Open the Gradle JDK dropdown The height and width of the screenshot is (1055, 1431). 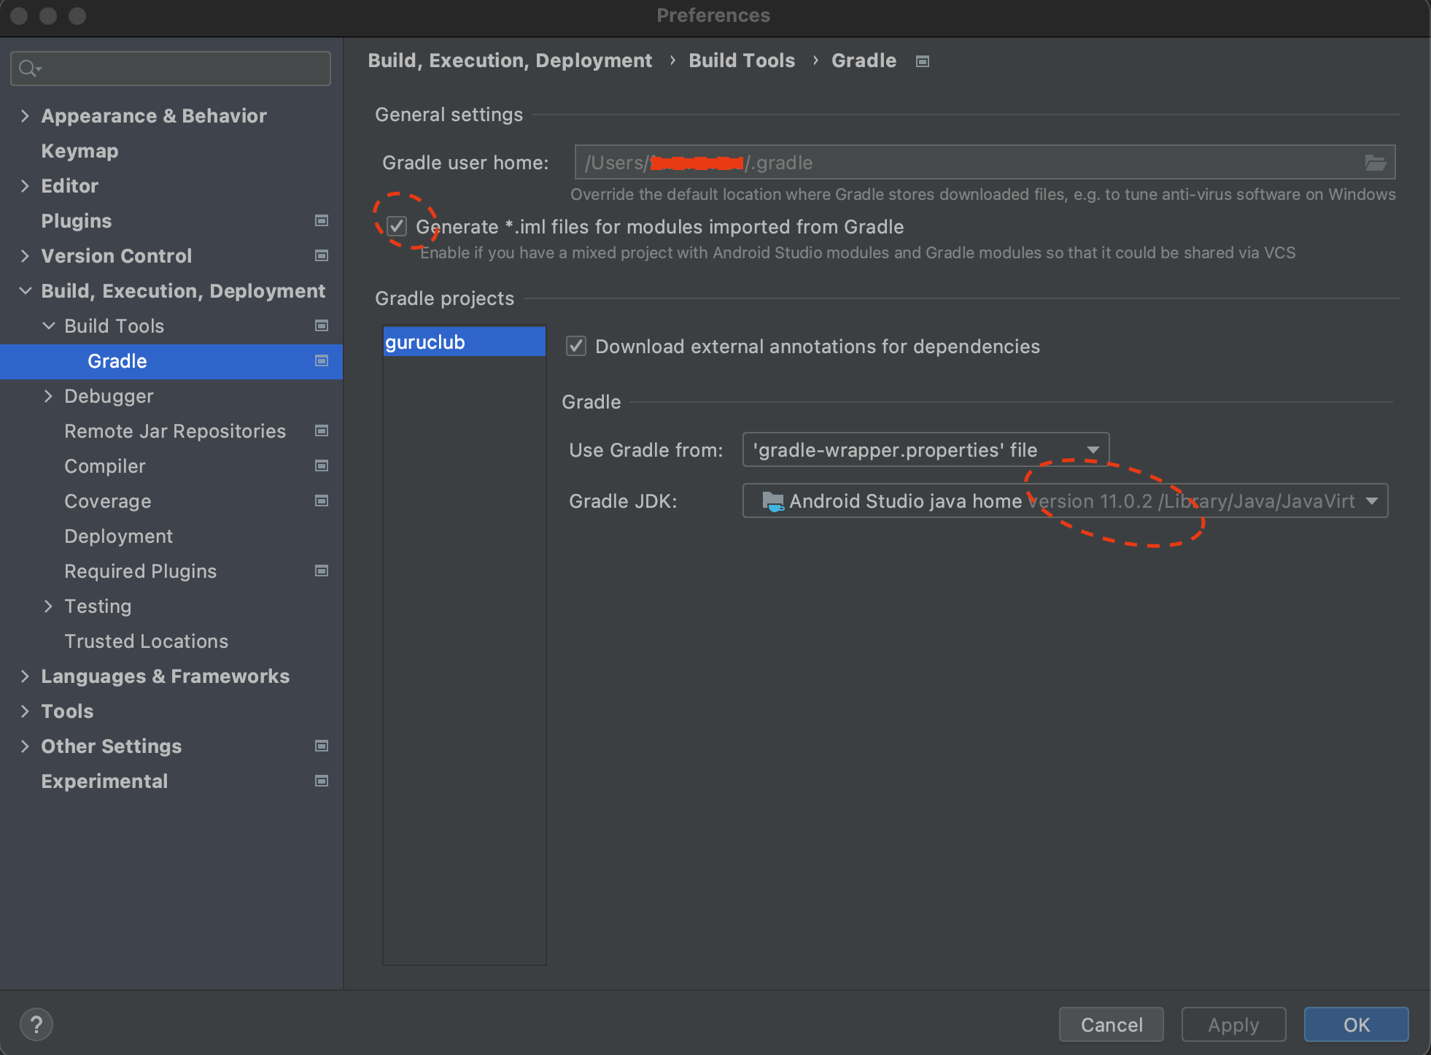pos(1065,501)
